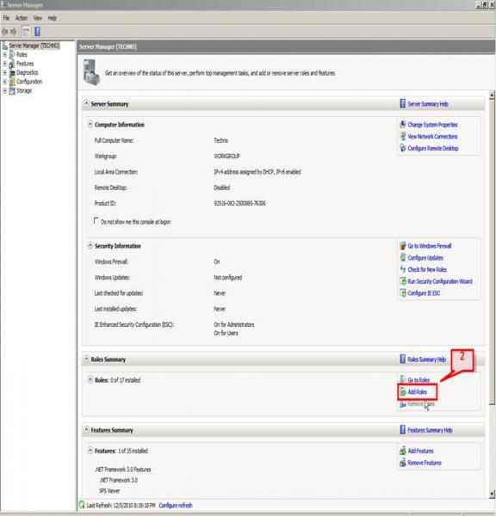Open the Server Summary Help link

tap(428, 104)
